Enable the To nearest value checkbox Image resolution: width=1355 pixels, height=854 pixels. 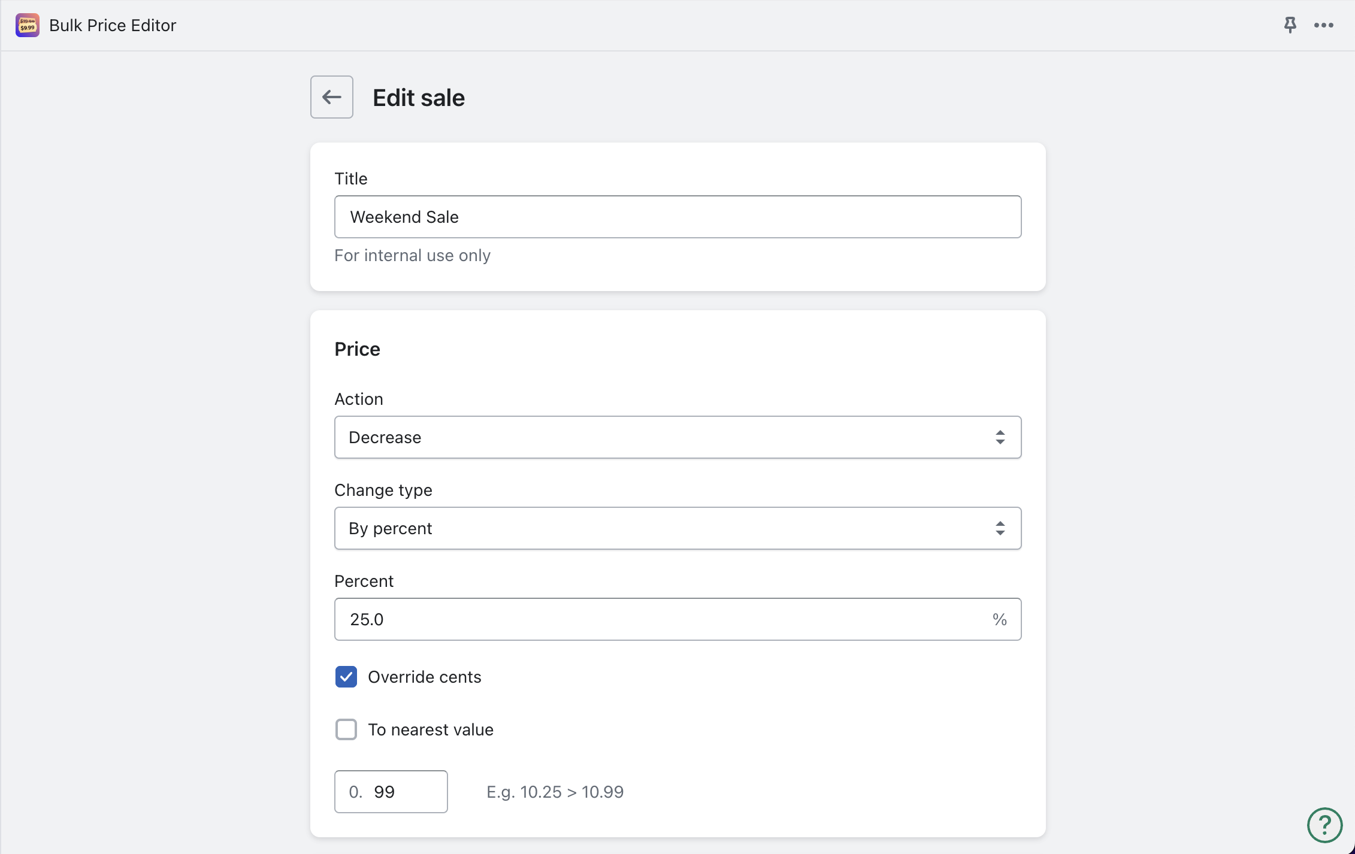pos(346,729)
